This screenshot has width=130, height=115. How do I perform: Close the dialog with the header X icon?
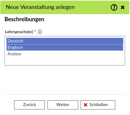123,7
